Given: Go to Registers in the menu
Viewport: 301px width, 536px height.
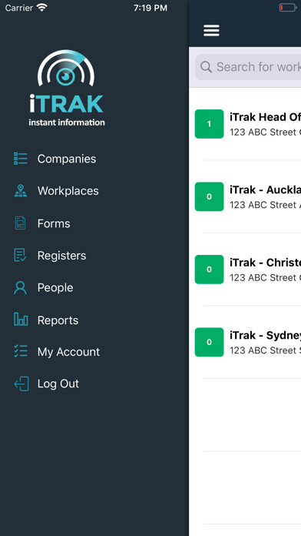Looking at the screenshot, I should click(x=61, y=256).
